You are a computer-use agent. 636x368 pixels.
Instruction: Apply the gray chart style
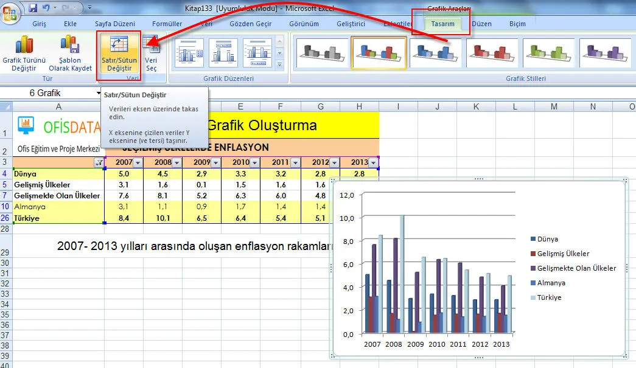[322, 53]
